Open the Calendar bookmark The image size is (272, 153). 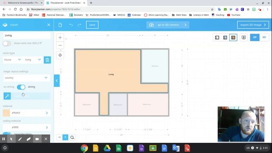[x=134, y=15]
